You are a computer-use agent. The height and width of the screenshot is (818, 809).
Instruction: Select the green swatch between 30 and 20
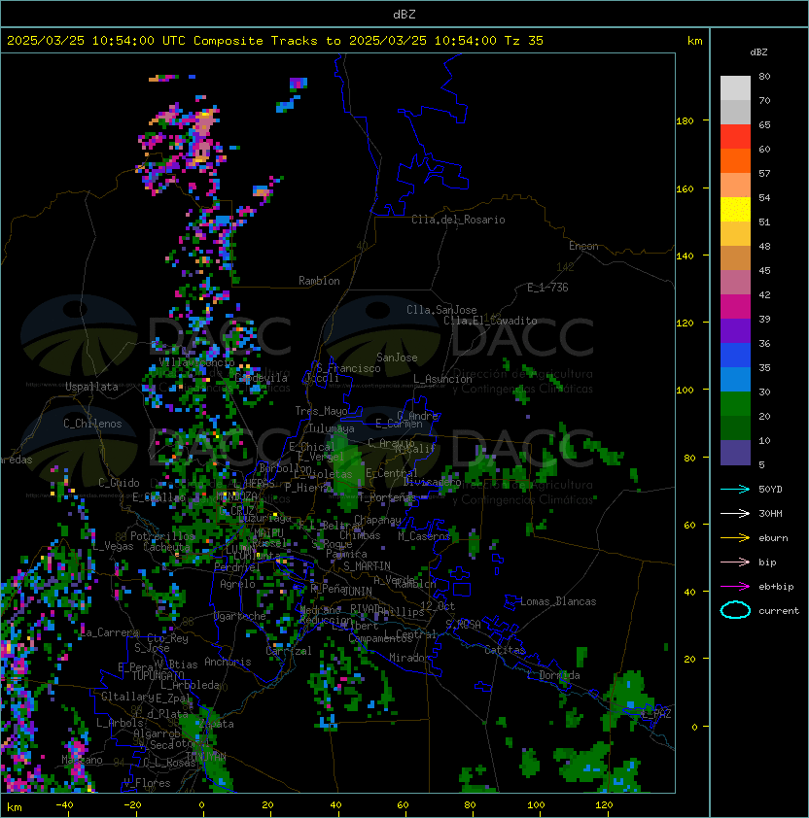[x=735, y=404]
